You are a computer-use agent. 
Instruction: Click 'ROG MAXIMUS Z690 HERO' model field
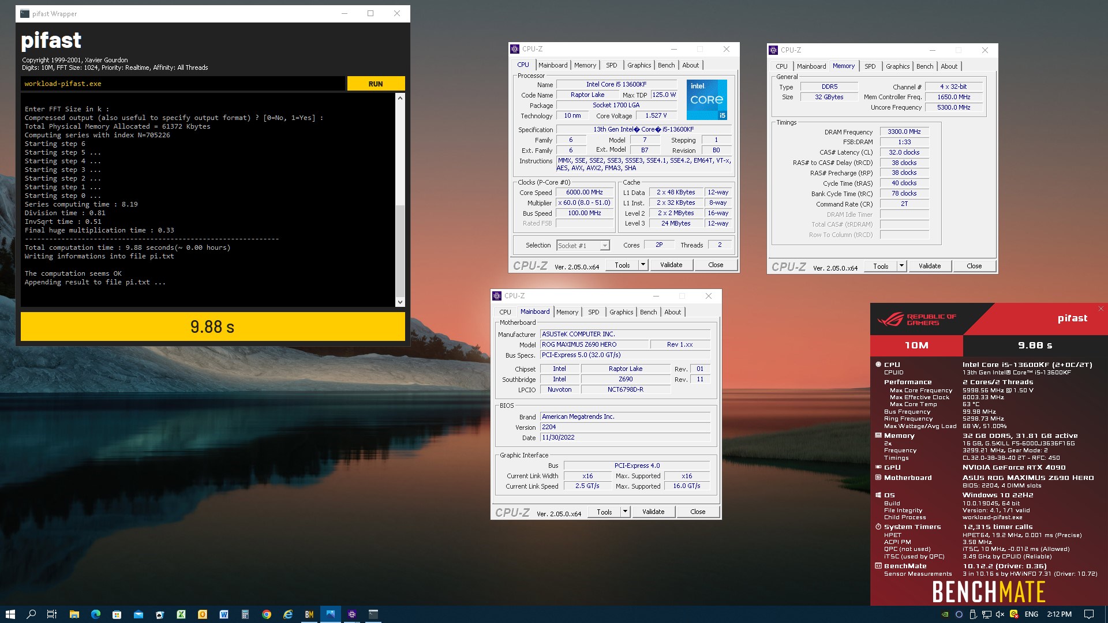click(x=594, y=344)
